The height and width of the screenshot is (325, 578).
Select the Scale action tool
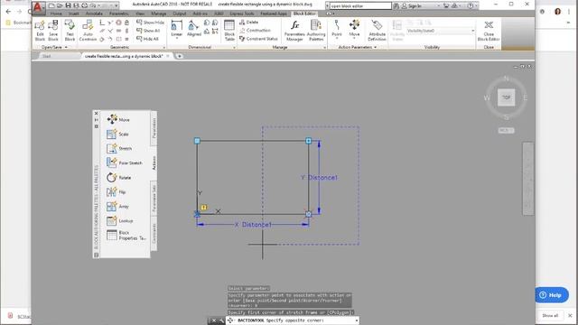coord(117,134)
